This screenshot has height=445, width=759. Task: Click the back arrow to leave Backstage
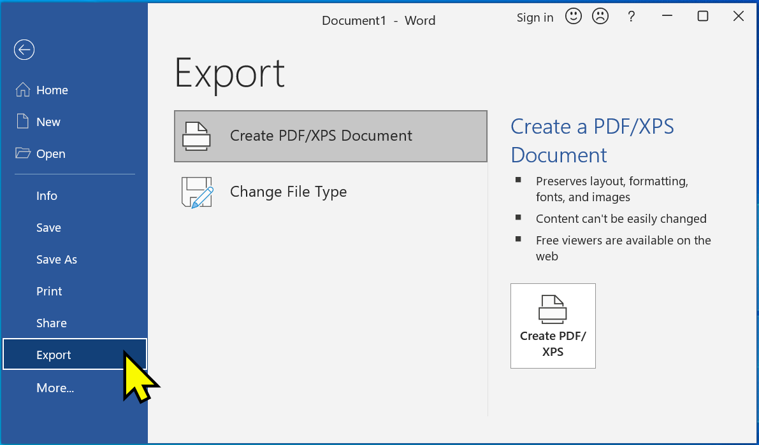click(x=24, y=49)
